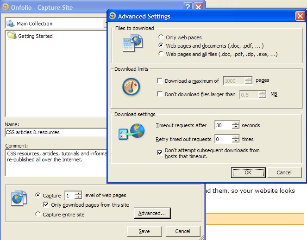This screenshot has width=307, height=240.
Task: Select the Capture entire site option
Action: tap(38, 214)
